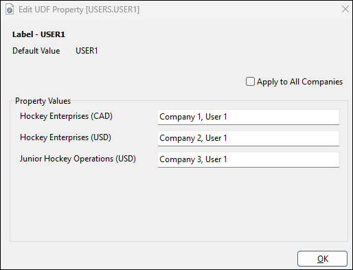Click empty space inside Property Values group
Viewport: 353px width, 270px height.
pos(179,204)
